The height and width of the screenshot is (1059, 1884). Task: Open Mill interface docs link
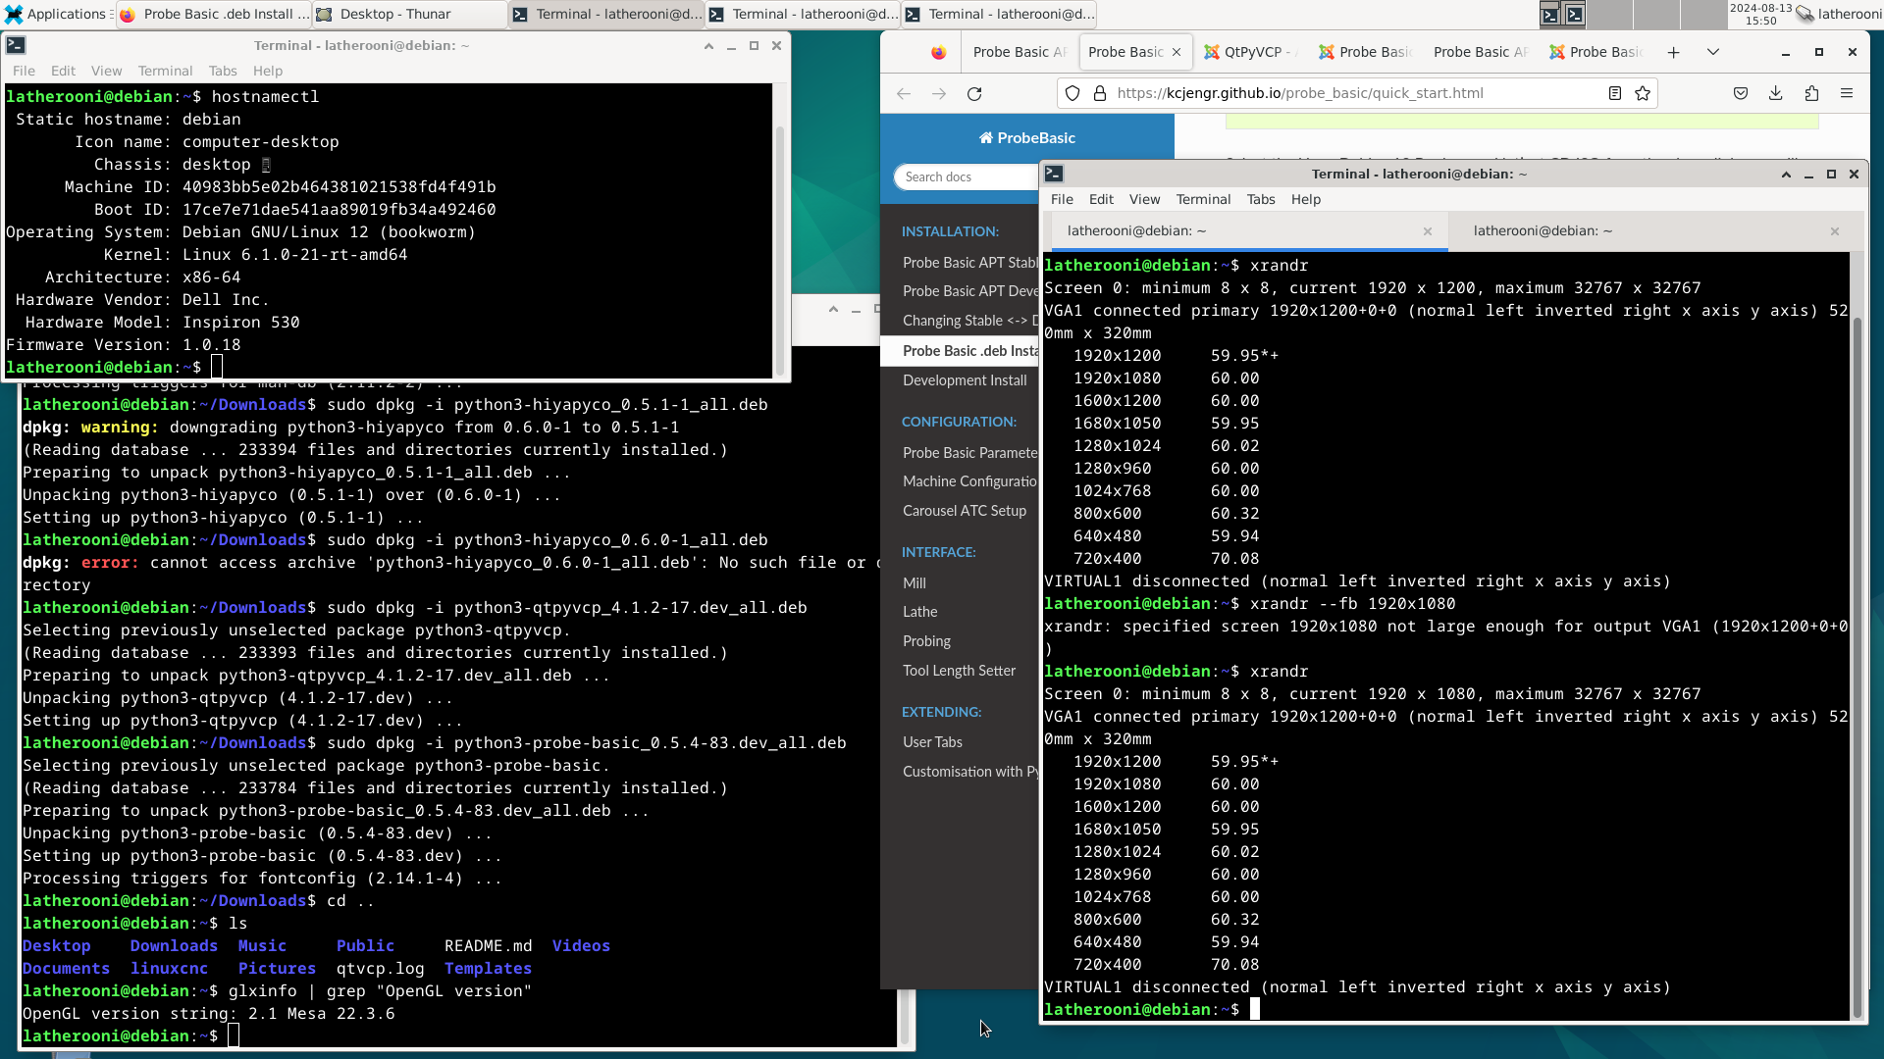point(915,583)
